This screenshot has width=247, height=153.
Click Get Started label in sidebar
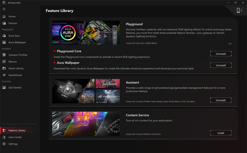15,87
